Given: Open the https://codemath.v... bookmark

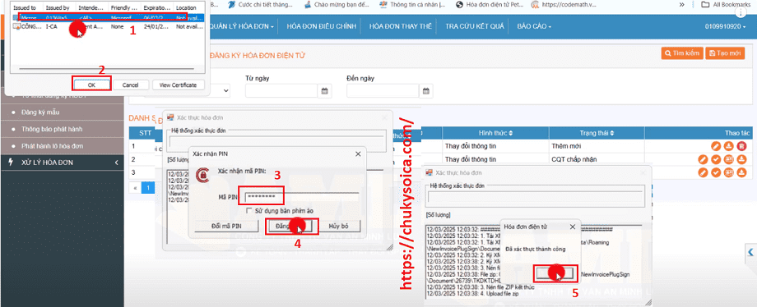Looking at the screenshot, I should pyautogui.click(x=564, y=4).
